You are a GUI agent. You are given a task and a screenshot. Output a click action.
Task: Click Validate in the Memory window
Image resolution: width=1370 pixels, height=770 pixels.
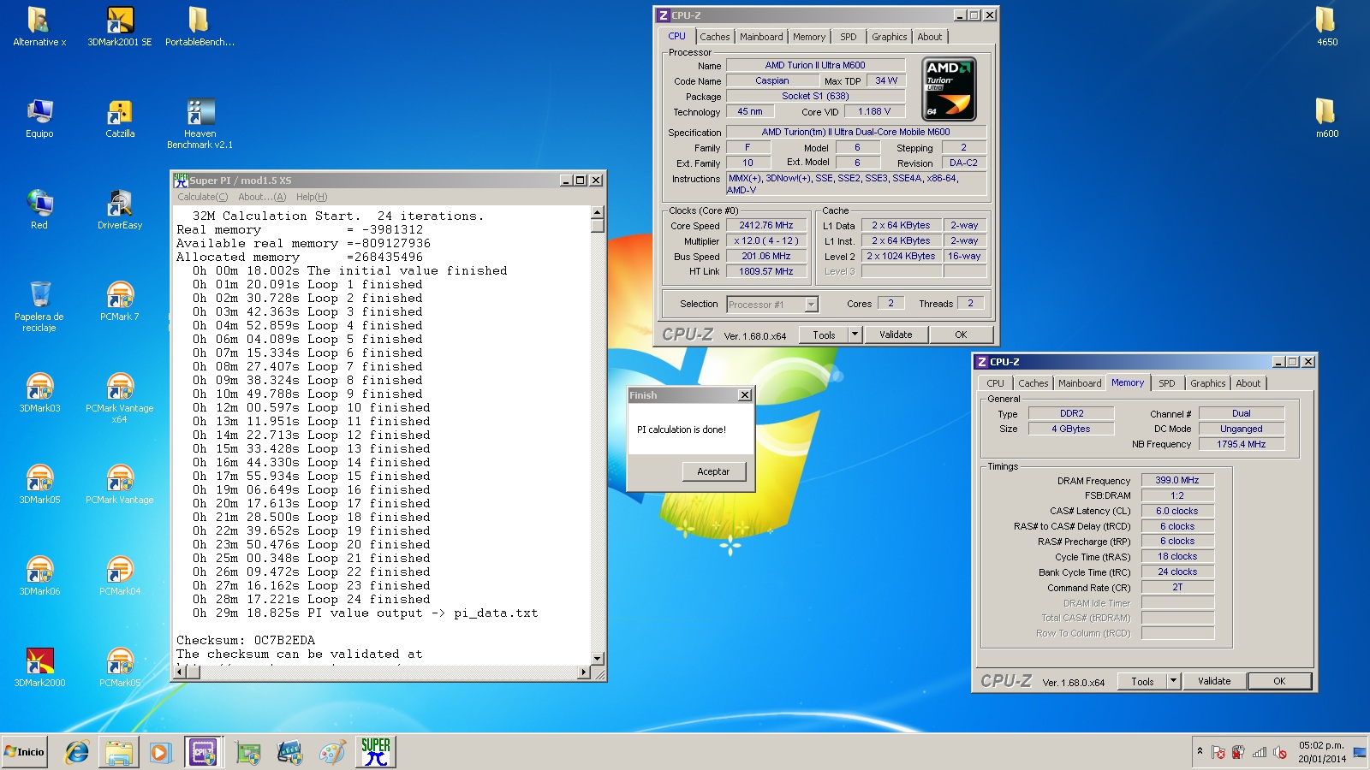[1214, 681]
